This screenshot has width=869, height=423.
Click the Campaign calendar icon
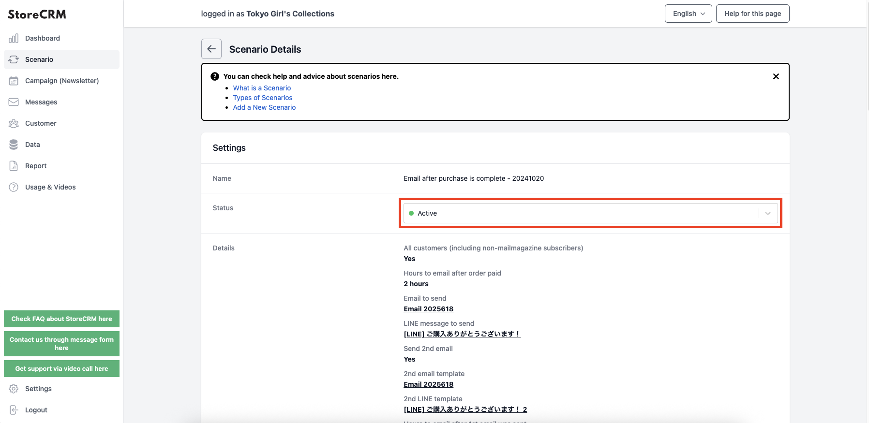14,81
